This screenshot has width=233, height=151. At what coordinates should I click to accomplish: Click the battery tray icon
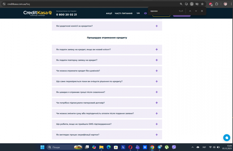(218, 147)
